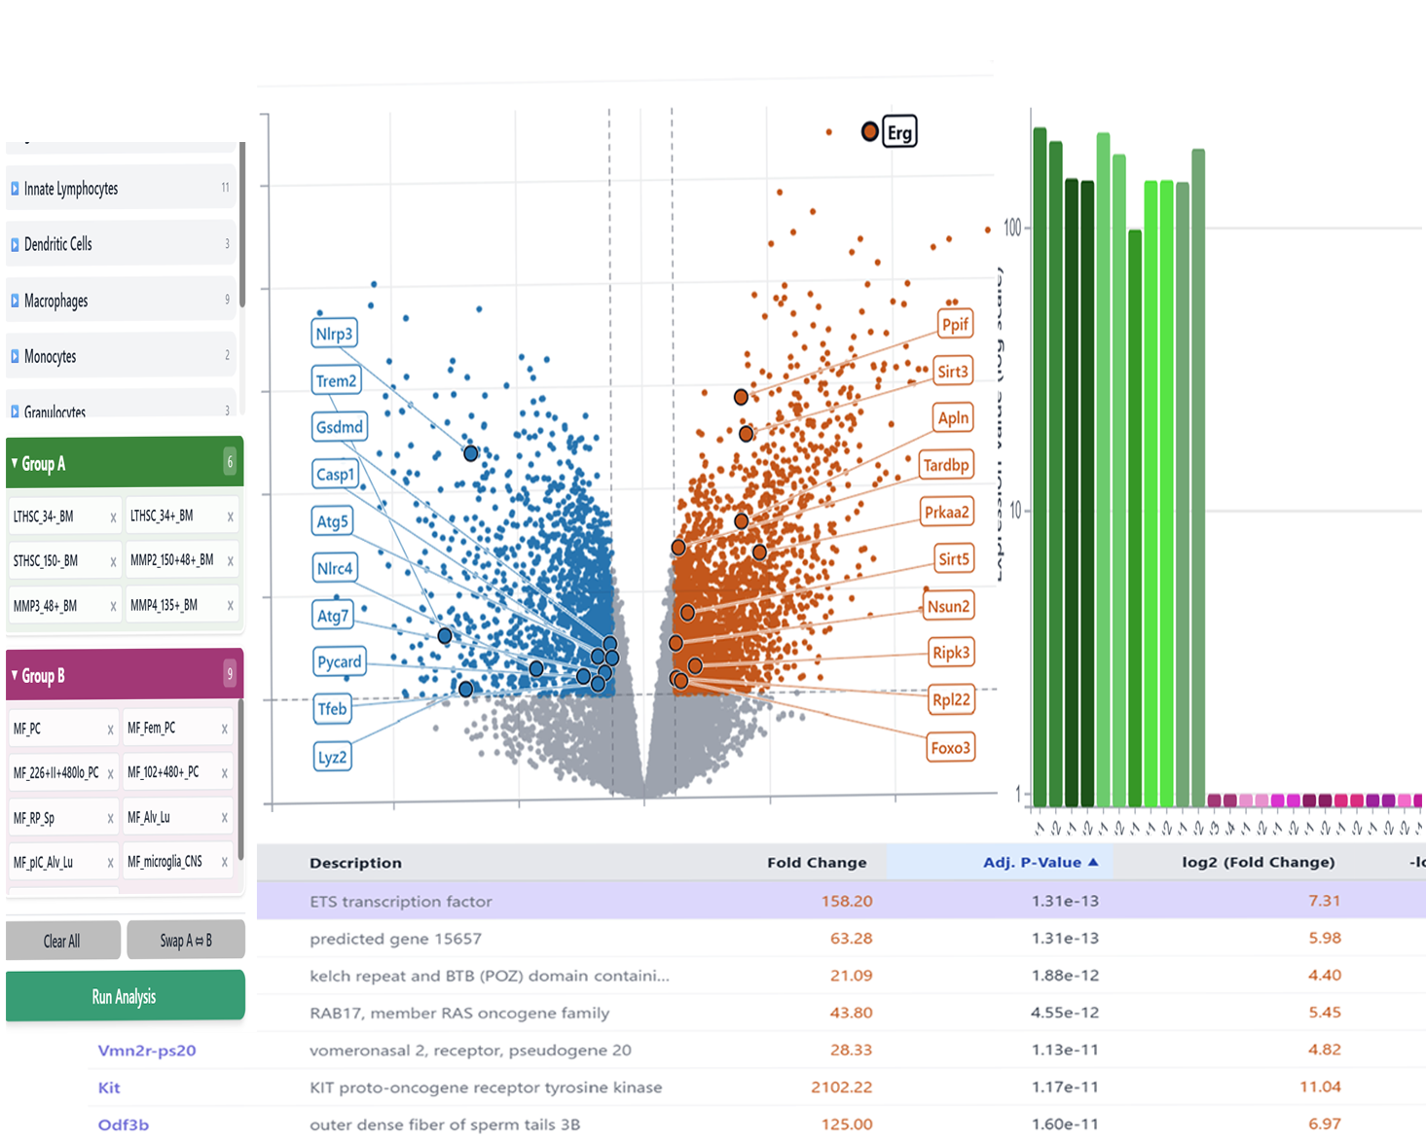
Task: Remove MF_microglia_CNS from Group B
Action: pyautogui.click(x=224, y=862)
